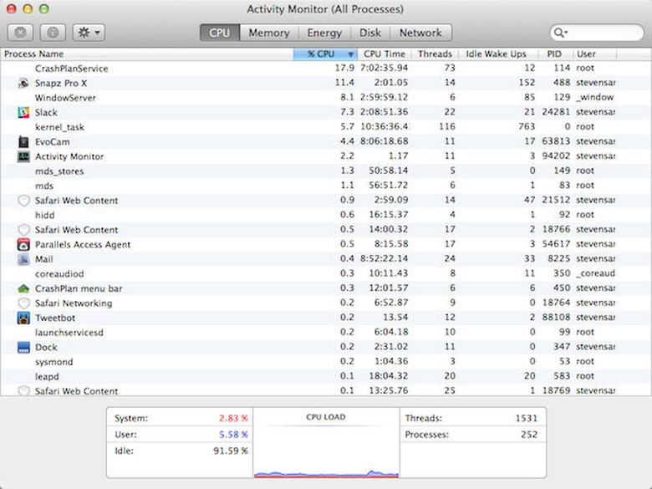Click the CPU LOAD graph
The image size is (652, 489).
pyautogui.click(x=326, y=443)
